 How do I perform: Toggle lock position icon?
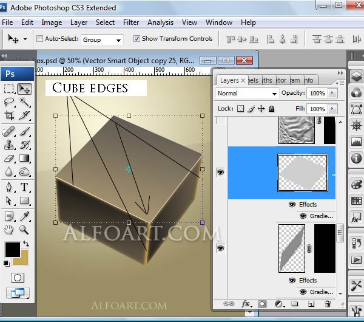261,109
